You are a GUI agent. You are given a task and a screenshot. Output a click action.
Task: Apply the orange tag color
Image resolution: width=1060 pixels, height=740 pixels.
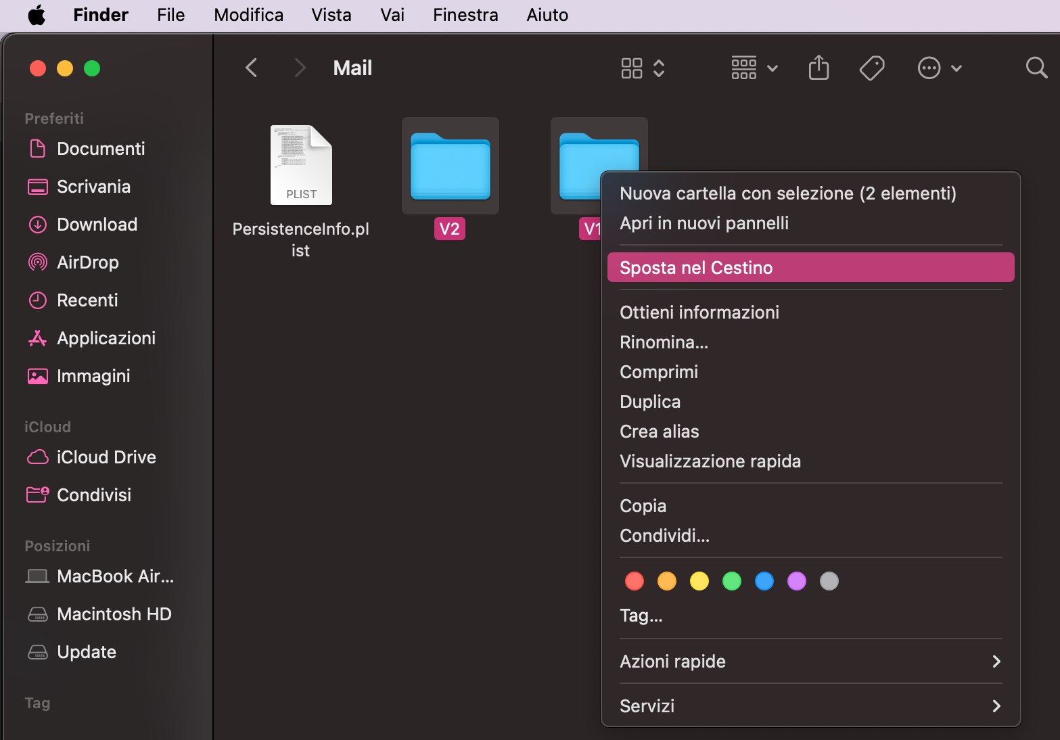click(x=667, y=581)
